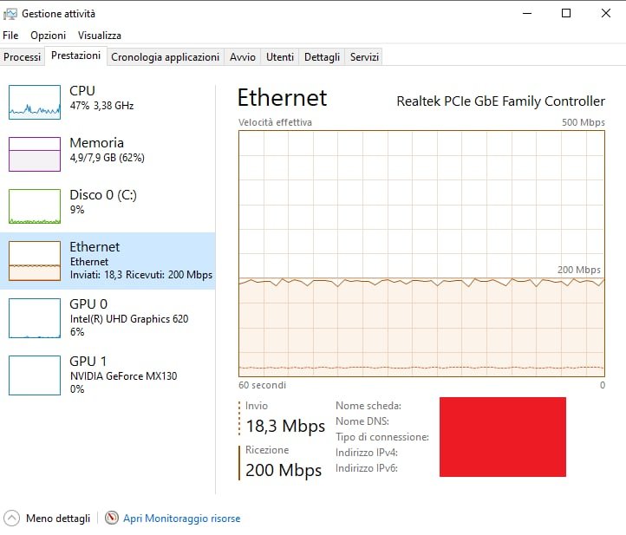
Task: Go to the Avvio tab
Action: [243, 57]
